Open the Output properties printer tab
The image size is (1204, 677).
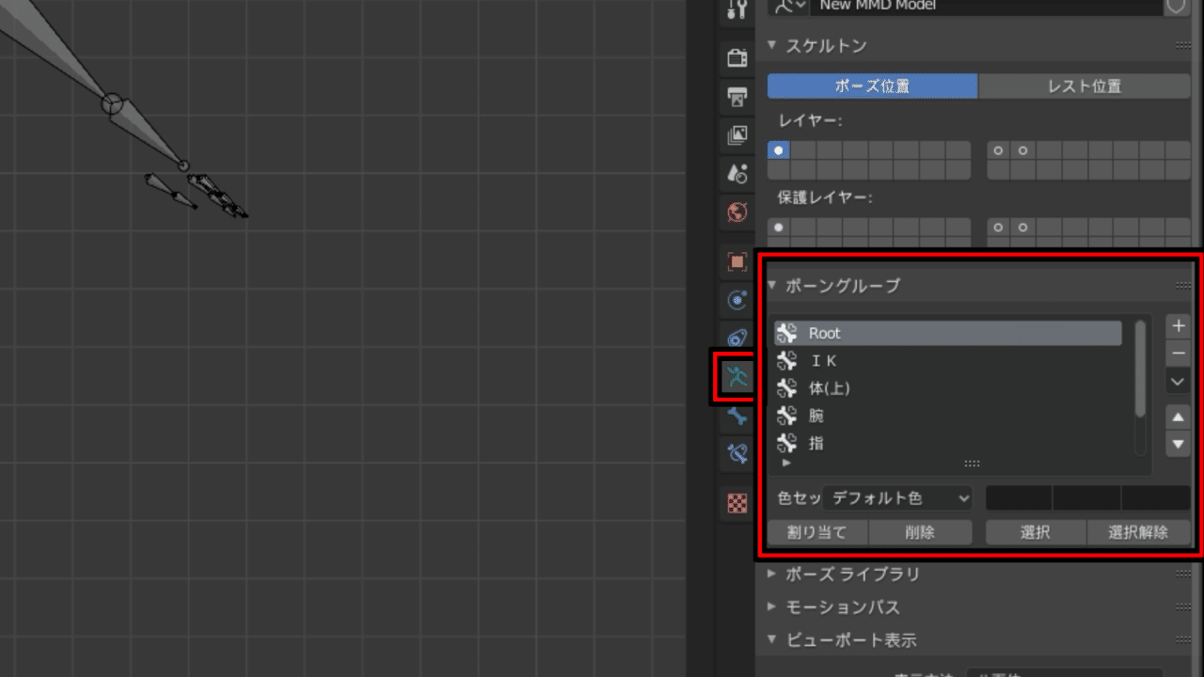point(737,97)
